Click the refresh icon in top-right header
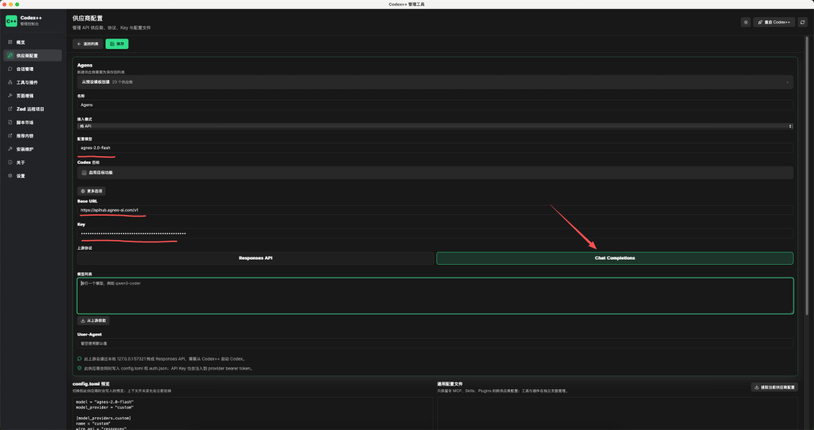Screen dimensions: 814x430 pyautogui.click(x=803, y=23)
